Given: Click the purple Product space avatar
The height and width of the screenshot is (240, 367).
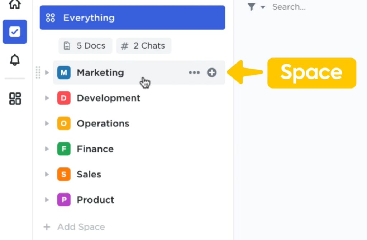Looking at the screenshot, I should 64,200.
